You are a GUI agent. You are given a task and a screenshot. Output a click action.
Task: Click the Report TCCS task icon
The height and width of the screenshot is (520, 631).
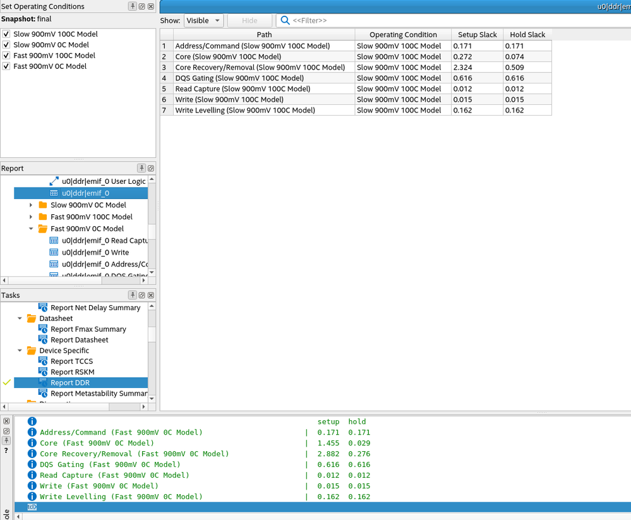[43, 361]
